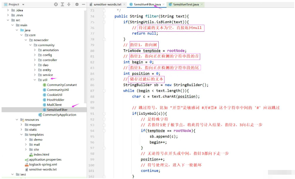Select the CommunityConstant interface file

pyautogui.click(x=62, y=85)
